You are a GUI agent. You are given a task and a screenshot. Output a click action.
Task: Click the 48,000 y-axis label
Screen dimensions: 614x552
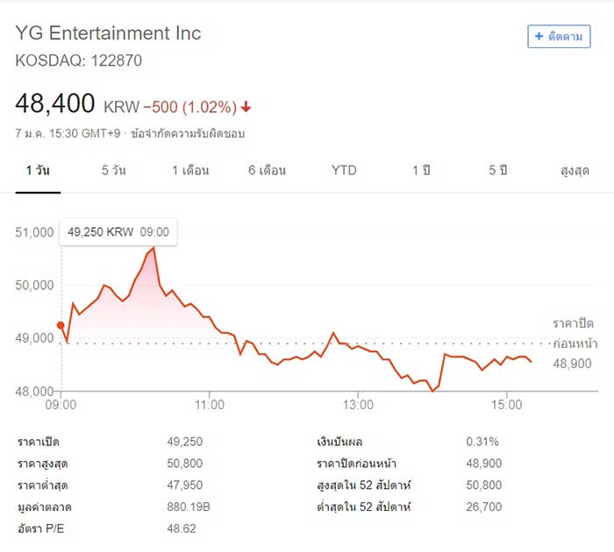[x=34, y=391]
